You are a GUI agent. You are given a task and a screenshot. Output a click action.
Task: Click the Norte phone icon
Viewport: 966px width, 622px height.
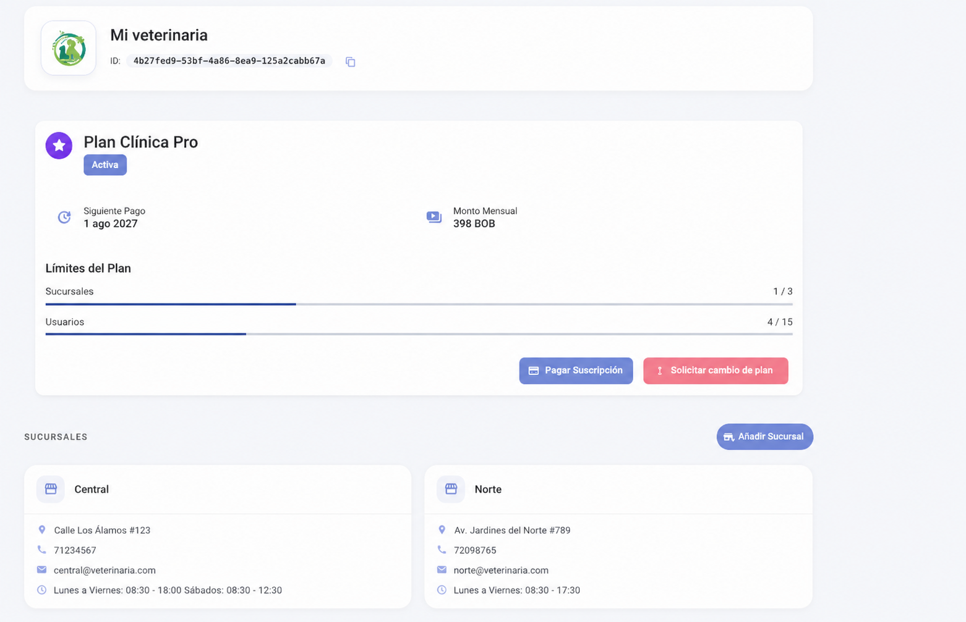pos(442,550)
